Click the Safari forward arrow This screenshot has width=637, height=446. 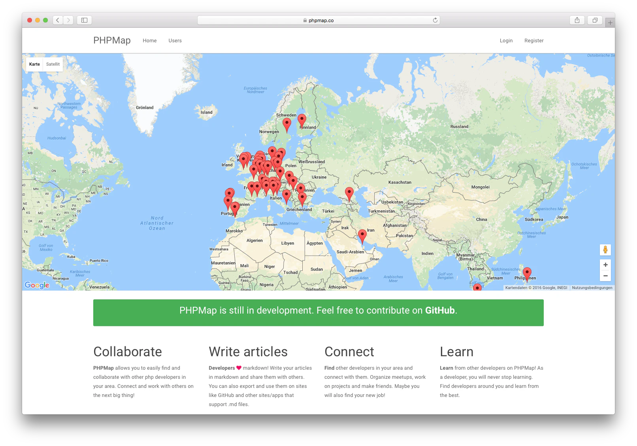click(68, 20)
